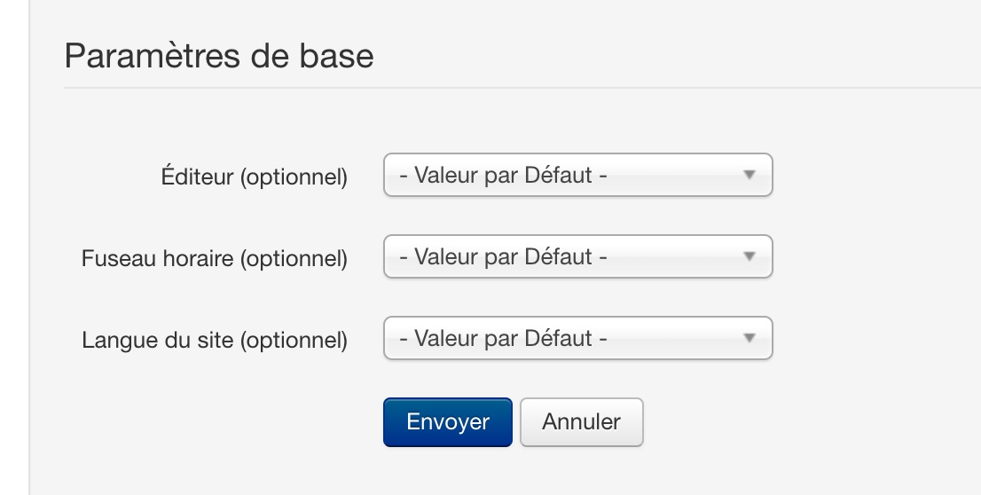Open the Fuseau horaire dropdown

577,256
